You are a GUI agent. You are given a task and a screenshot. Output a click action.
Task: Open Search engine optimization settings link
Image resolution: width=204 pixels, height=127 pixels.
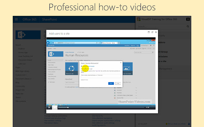point(106,121)
